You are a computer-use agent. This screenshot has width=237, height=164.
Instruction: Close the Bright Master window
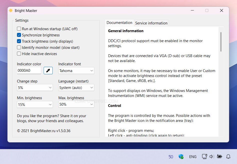pyautogui.click(x=222, y=10)
